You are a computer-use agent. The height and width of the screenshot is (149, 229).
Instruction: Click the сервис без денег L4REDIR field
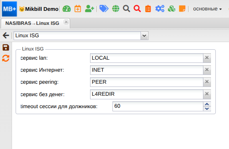coord(147,94)
